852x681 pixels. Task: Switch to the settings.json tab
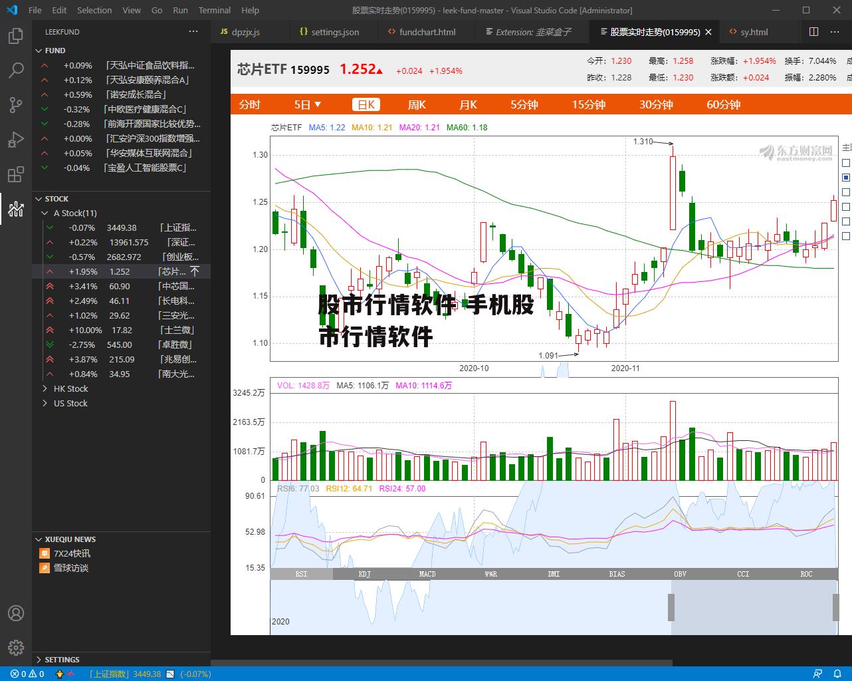pos(334,32)
